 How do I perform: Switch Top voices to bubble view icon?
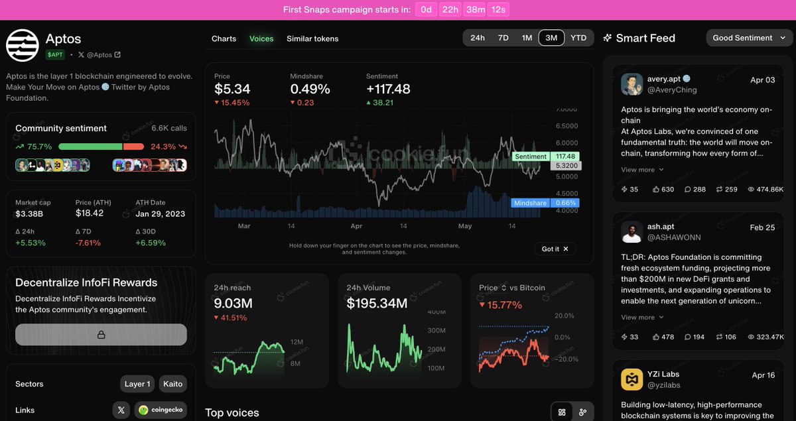pos(582,412)
